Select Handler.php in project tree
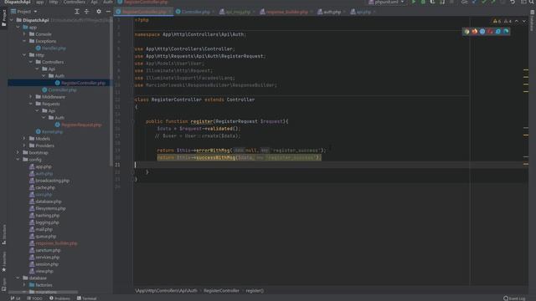The height and width of the screenshot is (301, 536). click(x=54, y=48)
